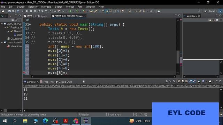Click Collapse All in the Variables view toolbar

[217, 20]
